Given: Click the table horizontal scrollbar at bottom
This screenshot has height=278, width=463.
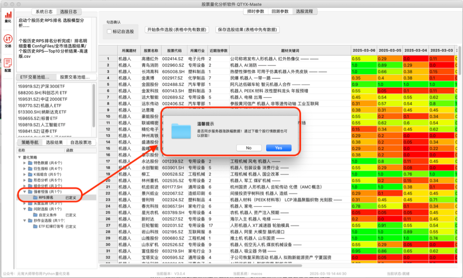Looking at the screenshot, I should (x=201, y=266).
